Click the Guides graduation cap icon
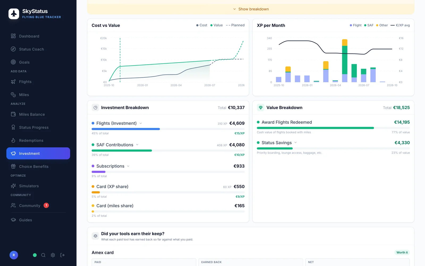 13,220
